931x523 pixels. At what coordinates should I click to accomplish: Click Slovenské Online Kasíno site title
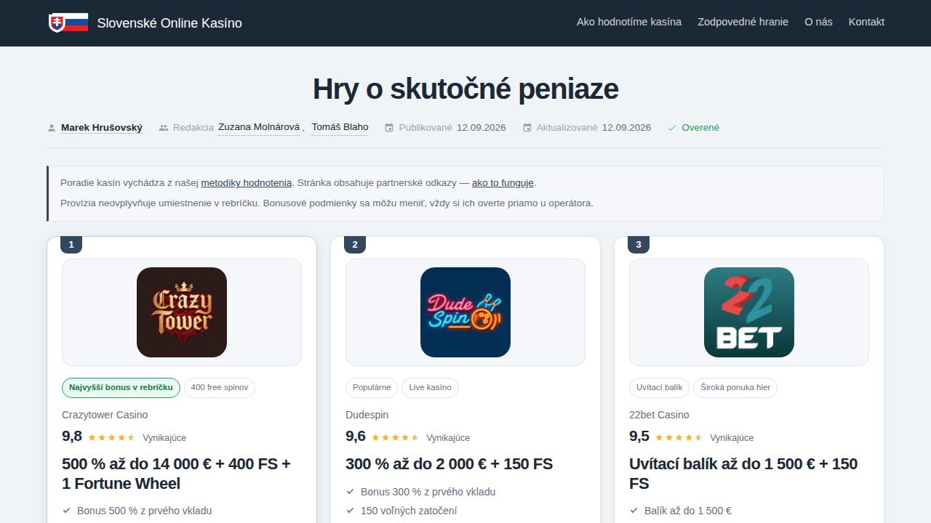[x=169, y=23]
